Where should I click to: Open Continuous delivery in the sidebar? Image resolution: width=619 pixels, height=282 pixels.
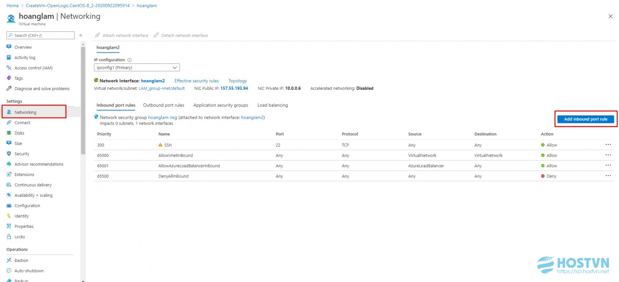pyautogui.click(x=33, y=185)
